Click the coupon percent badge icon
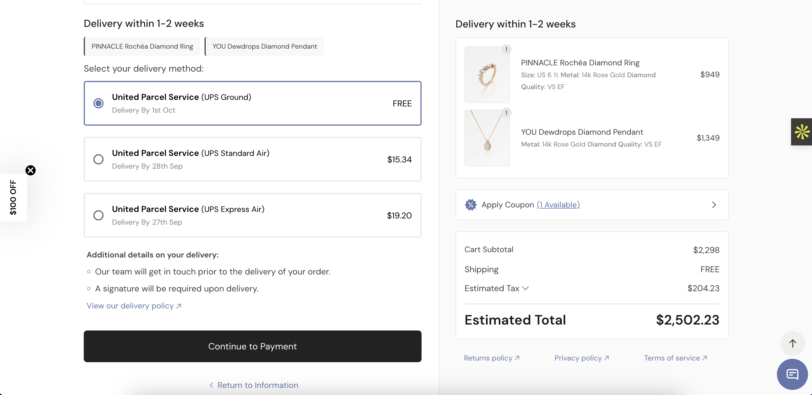Image resolution: width=812 pixels, height=395 pixels. coord(471,205)
